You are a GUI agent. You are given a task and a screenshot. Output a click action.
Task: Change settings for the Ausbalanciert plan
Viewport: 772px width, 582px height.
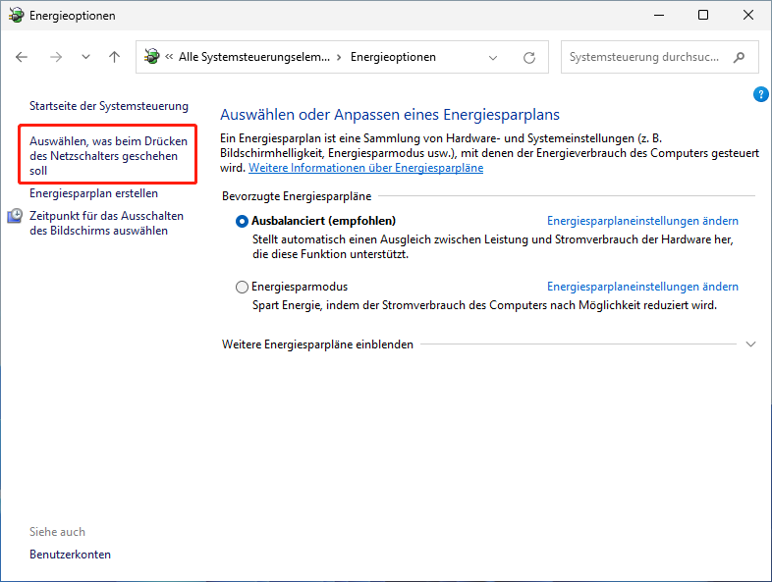642,221
